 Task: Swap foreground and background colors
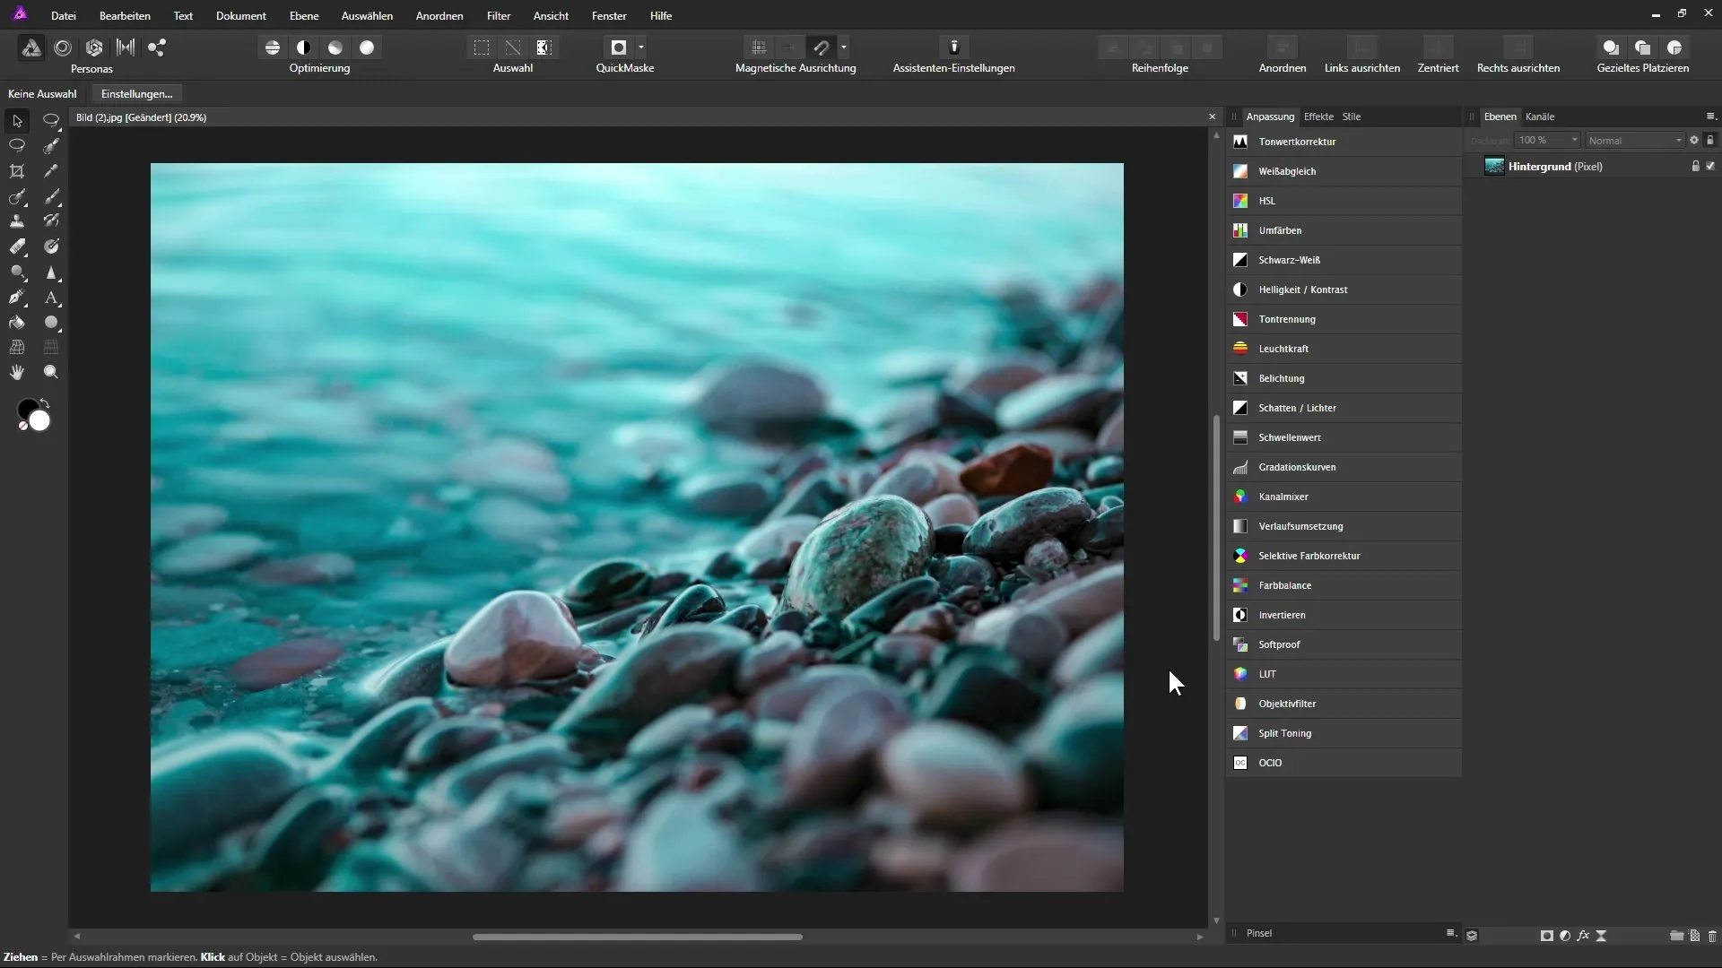coord(45,403)
